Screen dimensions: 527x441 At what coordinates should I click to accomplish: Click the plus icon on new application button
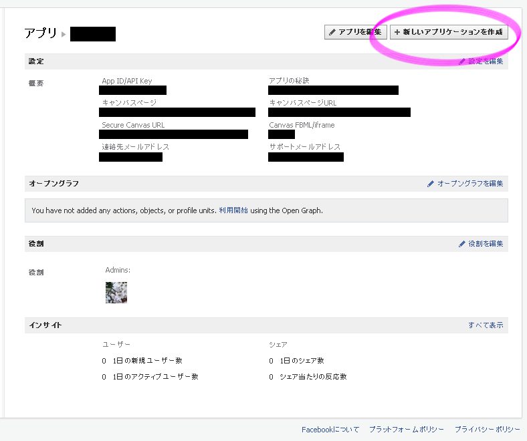pos(397,32)
